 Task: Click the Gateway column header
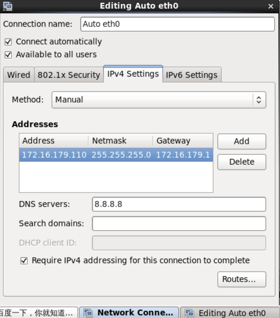click(x=182, y=141)
